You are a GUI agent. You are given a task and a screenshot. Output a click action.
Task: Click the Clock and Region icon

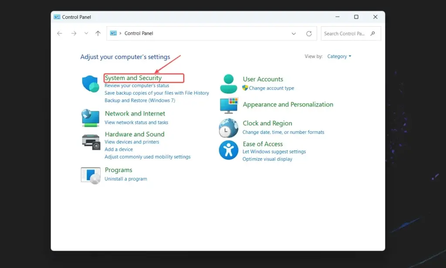228,128
